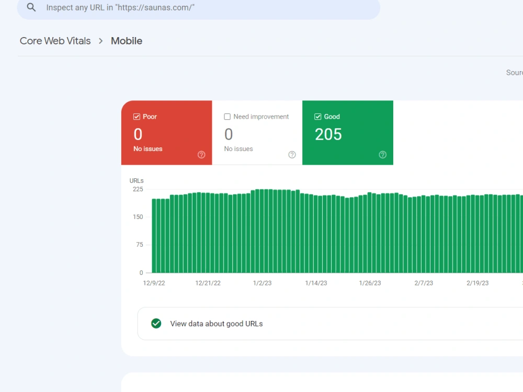Click the 1/14/23 axis date
The width and height of the screenshot is (523, 392).
point(316,283)
